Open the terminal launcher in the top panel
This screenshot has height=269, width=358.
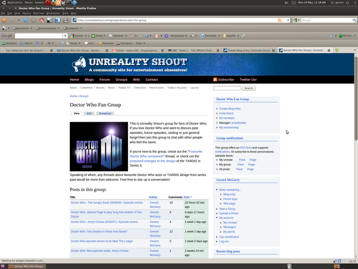click(x=69, y=2)
